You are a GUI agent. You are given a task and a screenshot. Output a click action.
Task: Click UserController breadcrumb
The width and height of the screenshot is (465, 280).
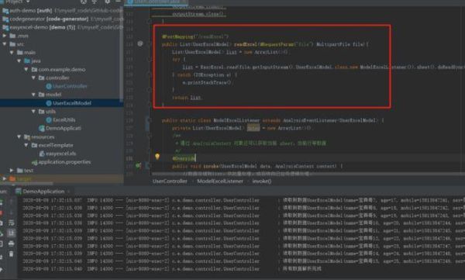click(x=170, y=181)
